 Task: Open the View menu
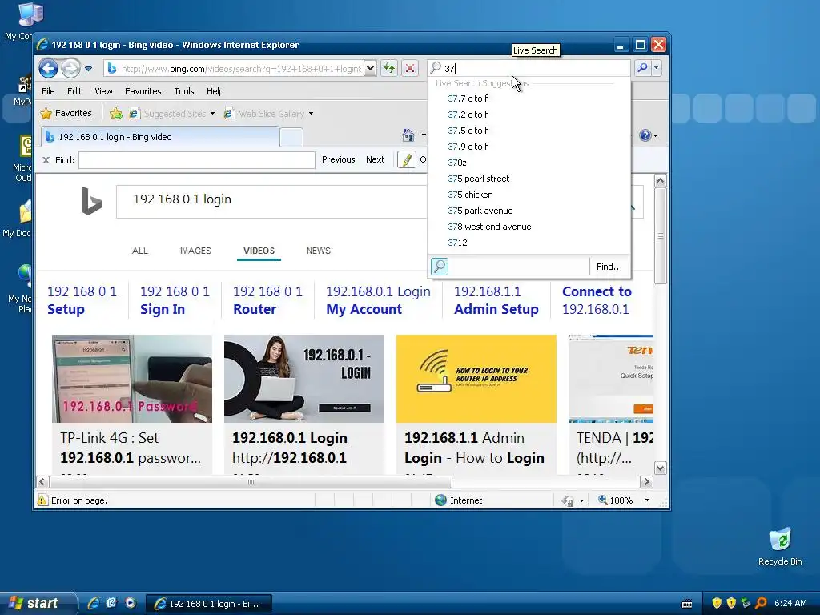pyautogui.click(x=103, y=91)
